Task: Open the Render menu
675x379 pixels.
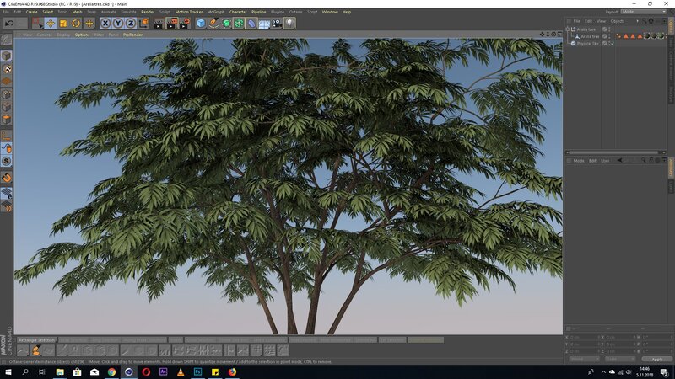Action: point(148,12)
